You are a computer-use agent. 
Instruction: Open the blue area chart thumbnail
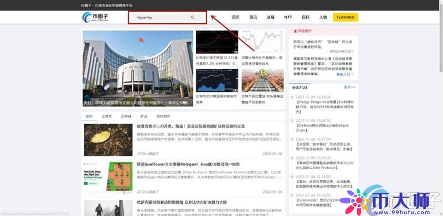[x=217, y=80]
